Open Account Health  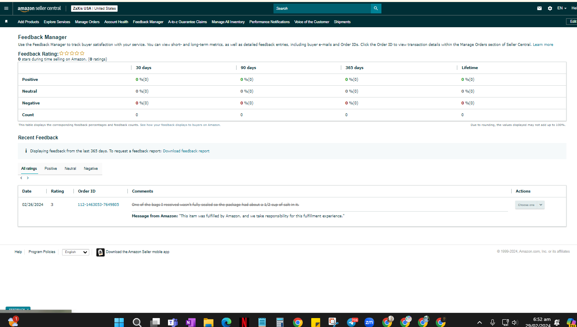click(116, 22)
